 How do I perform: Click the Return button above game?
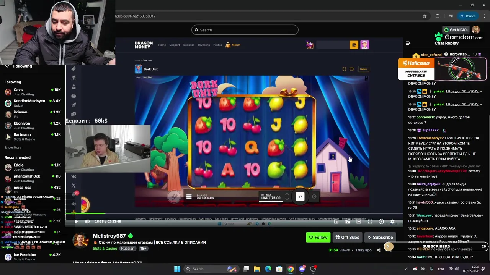point(363,69)
